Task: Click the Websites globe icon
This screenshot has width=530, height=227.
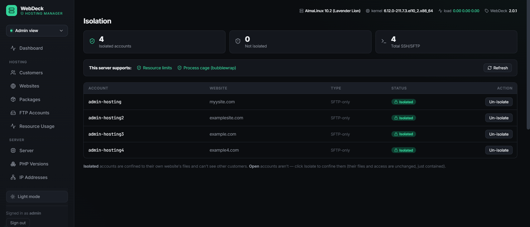Action: click(x=13, y=86)
